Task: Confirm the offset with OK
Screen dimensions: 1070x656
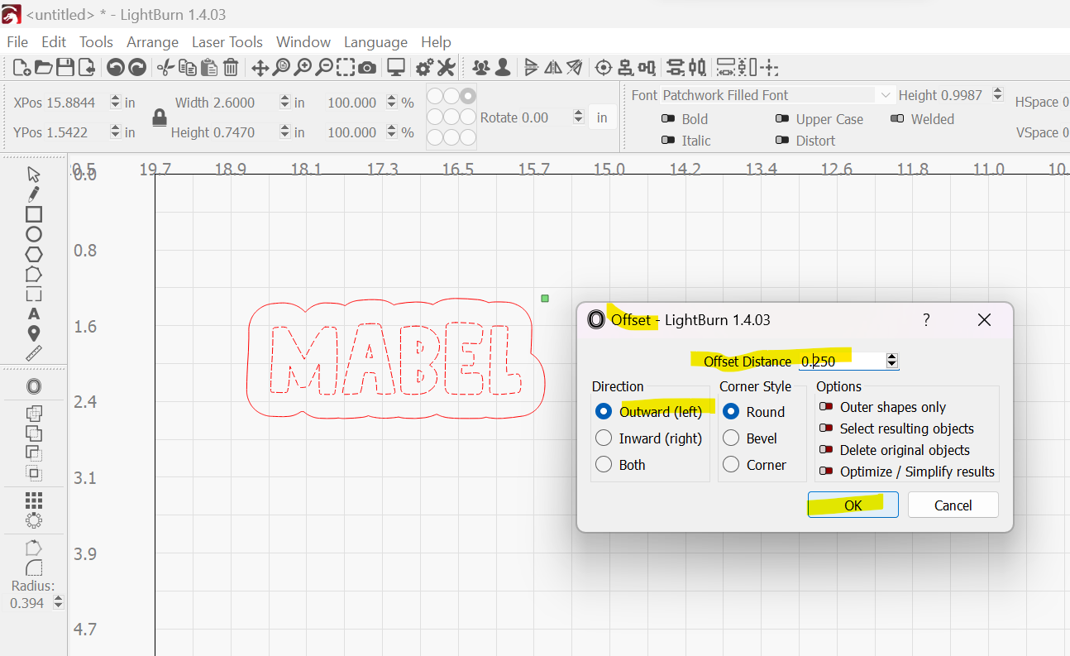Action: pyautogui.click(x=853, y=505)
